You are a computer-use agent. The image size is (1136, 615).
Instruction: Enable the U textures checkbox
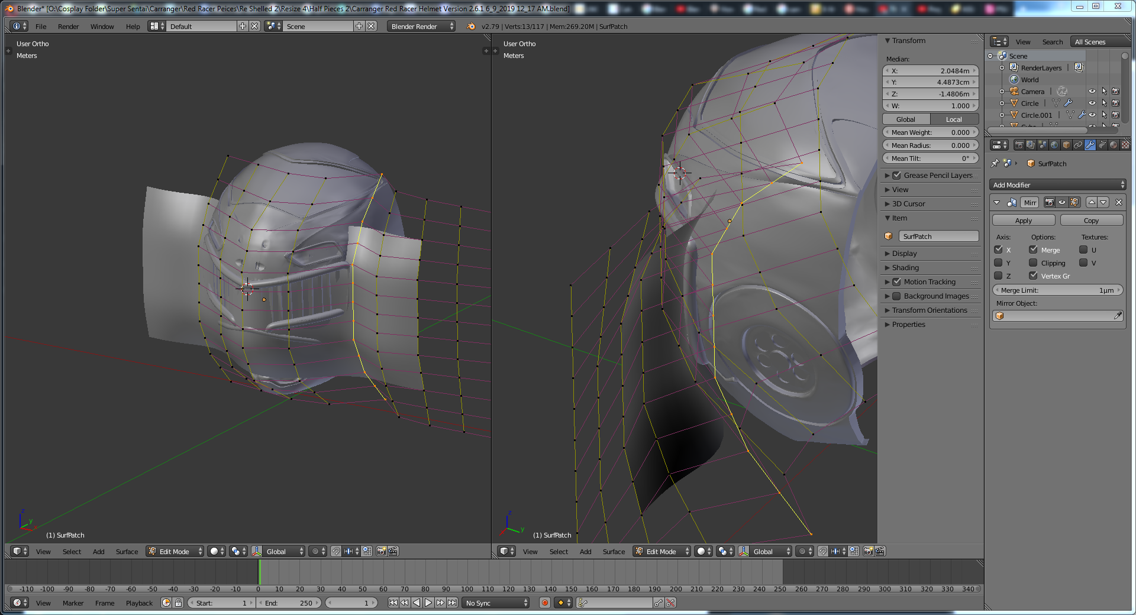coord(1083,250)
